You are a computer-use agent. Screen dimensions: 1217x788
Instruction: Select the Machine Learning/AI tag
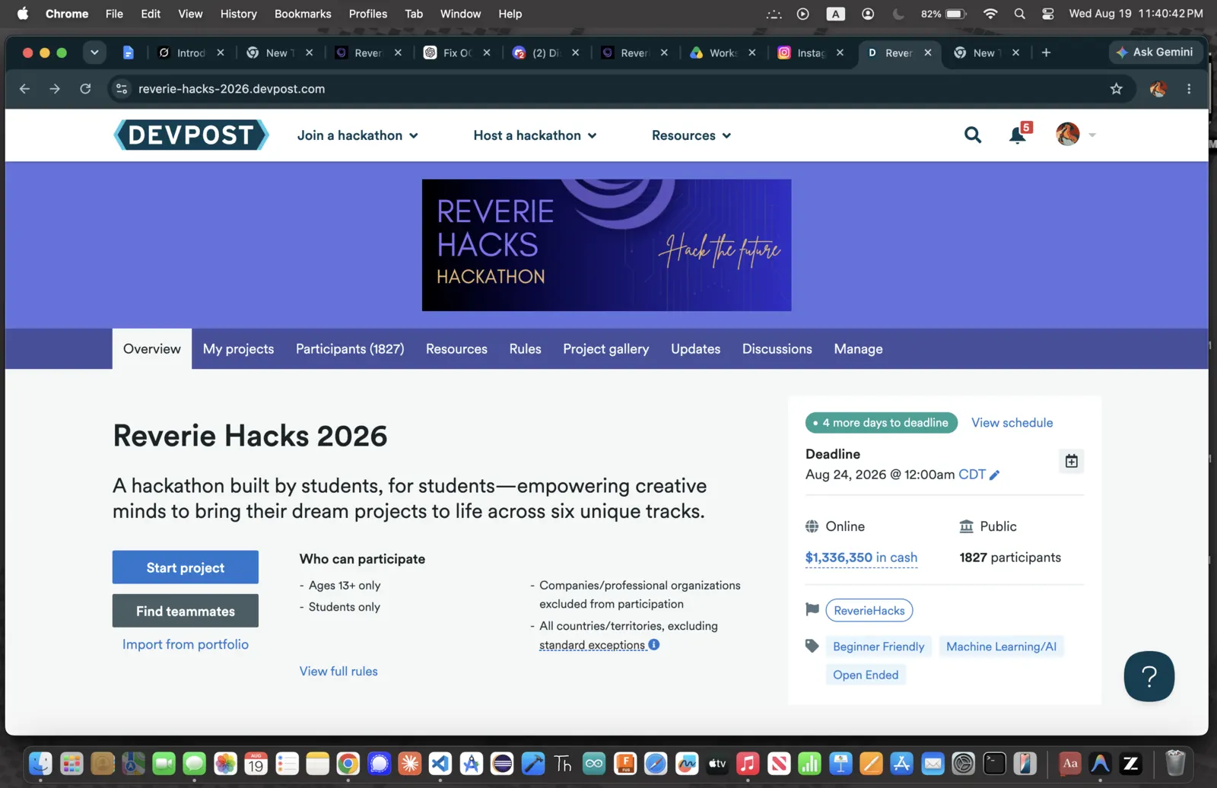(1002, 647)
